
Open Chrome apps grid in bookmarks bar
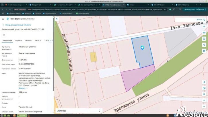[3, 13]
